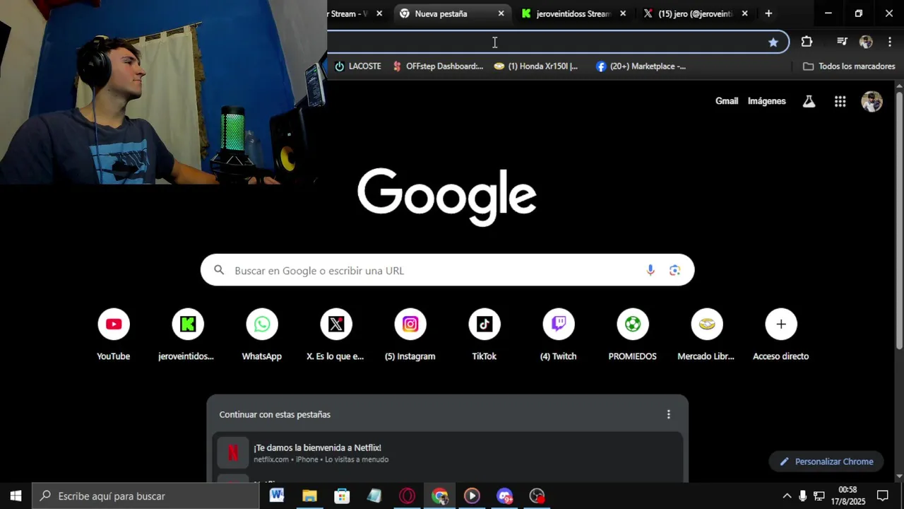Viewport: 904px width, 509px height.
Task: Open the Netflix welcome tab suggestion
Action: point(447,452)
